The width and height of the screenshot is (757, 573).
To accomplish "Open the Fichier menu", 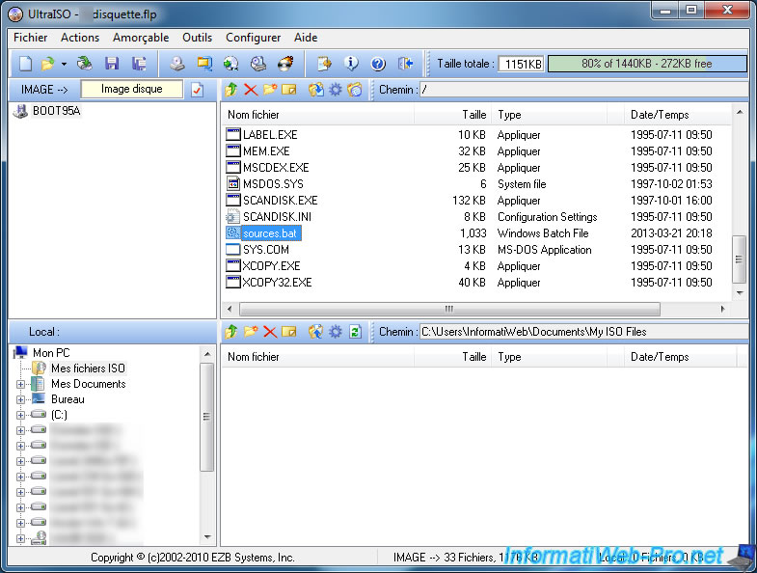I will [31, 38].
